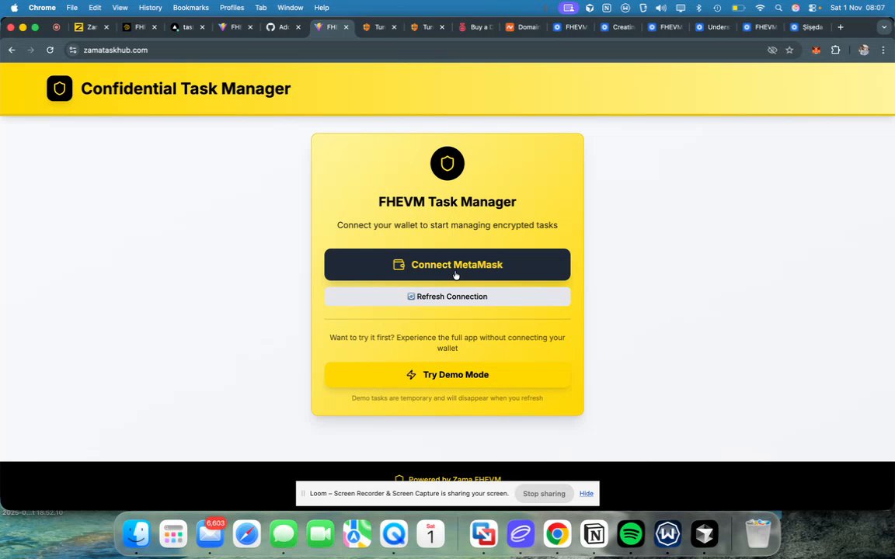The width and height of the screenshot is (895, 559).
Task: Open the Edit menu
Action: pyautogui.click(x=95, y=8)
